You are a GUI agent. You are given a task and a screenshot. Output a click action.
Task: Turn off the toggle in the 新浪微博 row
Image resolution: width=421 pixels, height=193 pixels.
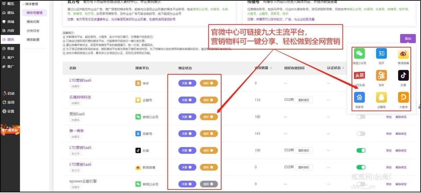361,167
